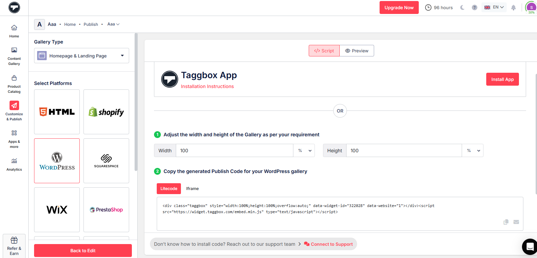Select the HTML platform card

tap(57, 112)
